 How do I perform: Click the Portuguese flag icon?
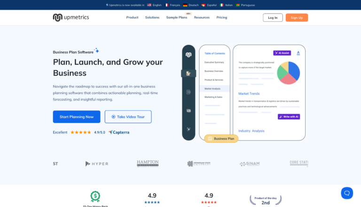tap(238, 5)
